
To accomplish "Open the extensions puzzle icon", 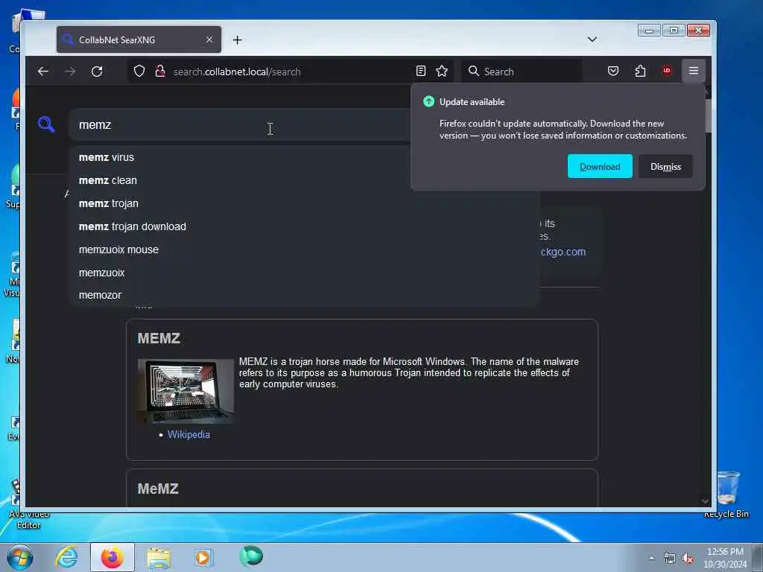I will click(x=640, y=71).
